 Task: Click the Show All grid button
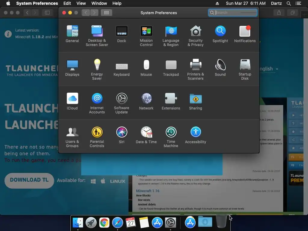106,13
